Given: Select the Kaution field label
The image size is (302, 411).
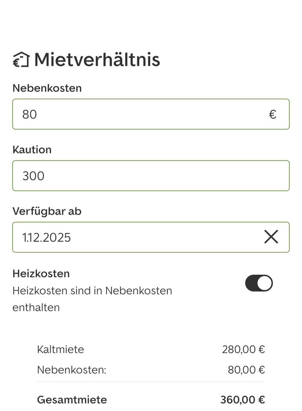Looking at the screenshot, I should coord(32,150).
